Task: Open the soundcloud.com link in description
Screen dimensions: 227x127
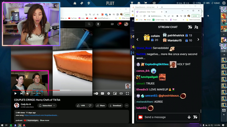Action: point(41,115)
